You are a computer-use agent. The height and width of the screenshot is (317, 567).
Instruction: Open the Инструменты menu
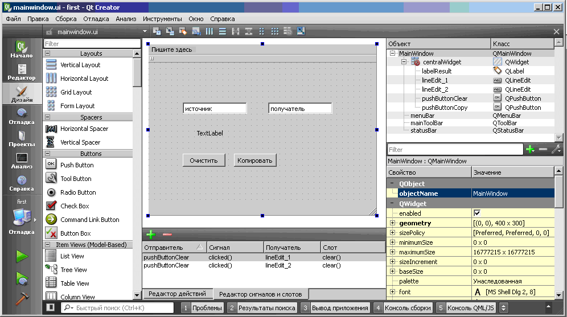click(162, 19)
